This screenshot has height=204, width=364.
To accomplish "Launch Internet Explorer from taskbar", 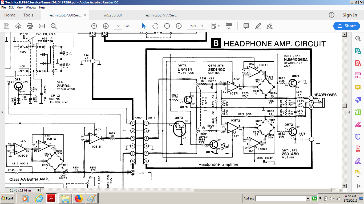I will click(39, 198).
